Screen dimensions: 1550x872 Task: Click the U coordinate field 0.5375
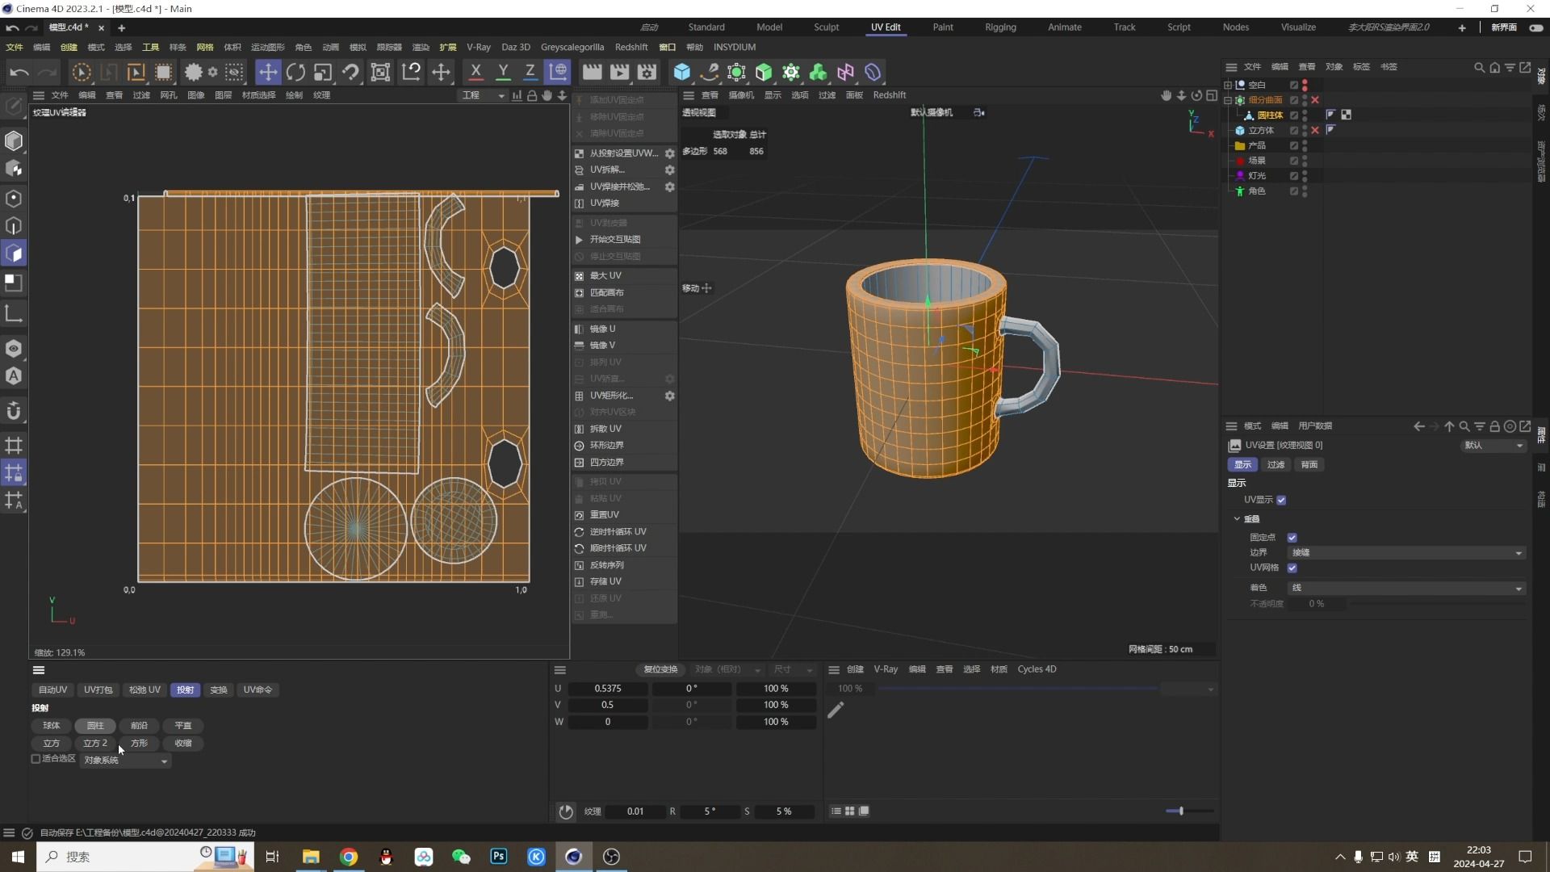pyautogui.click(x=608, y=689)
